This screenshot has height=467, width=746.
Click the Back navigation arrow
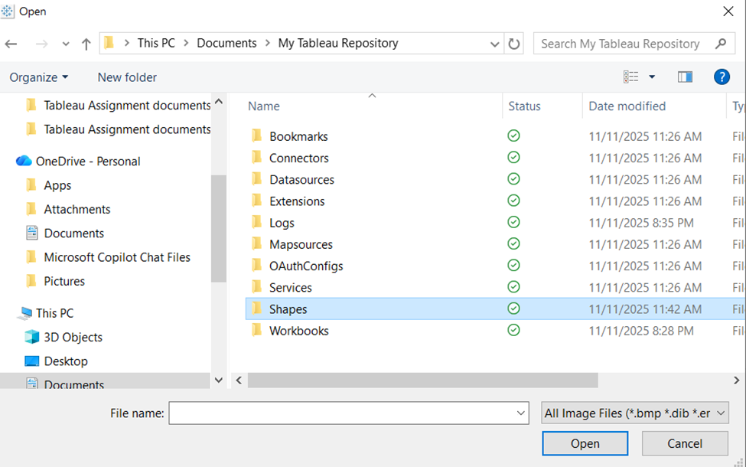[x=11, y=44]
